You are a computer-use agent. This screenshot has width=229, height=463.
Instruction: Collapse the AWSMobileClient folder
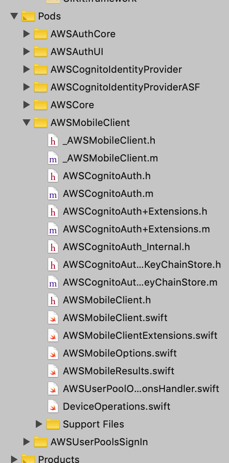27,122
